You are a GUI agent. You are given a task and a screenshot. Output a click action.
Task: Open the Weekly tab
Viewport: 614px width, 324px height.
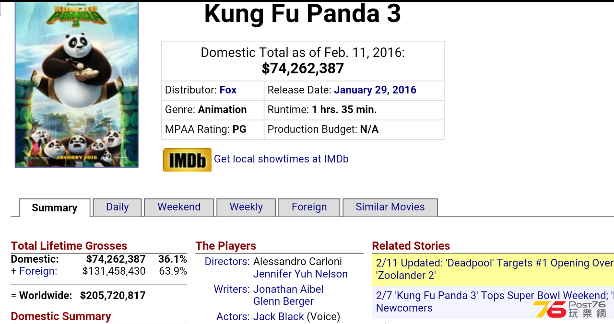click(x=246, y=207)
